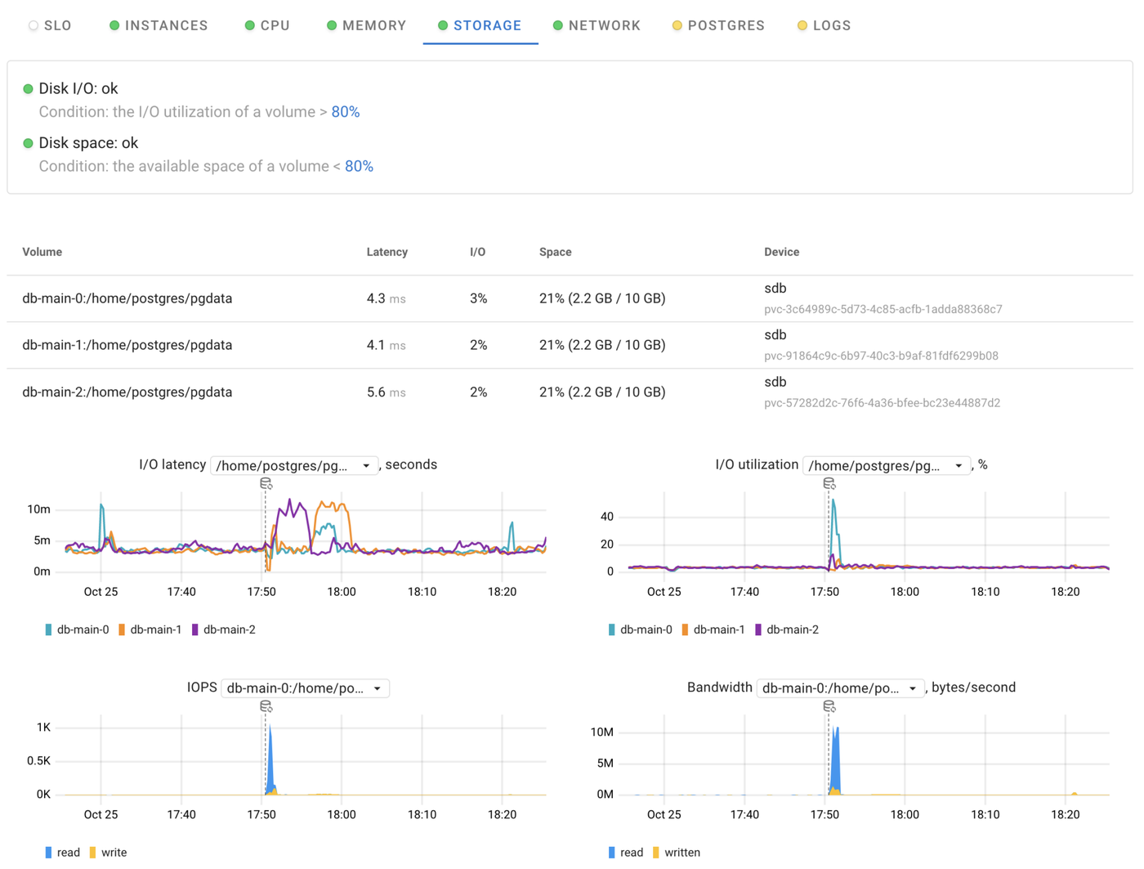The image size is (1144, 869).
Task: Click the 80% link under Disk space condition
Action: [x=358, y=166]
